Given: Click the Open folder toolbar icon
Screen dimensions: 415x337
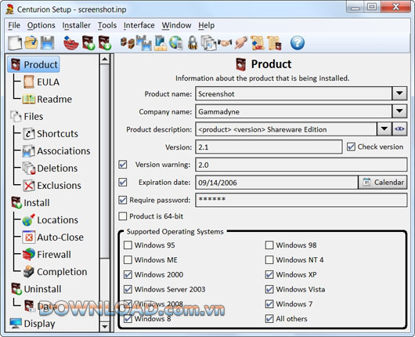Looking at the screenshot, I should (31, 42).
